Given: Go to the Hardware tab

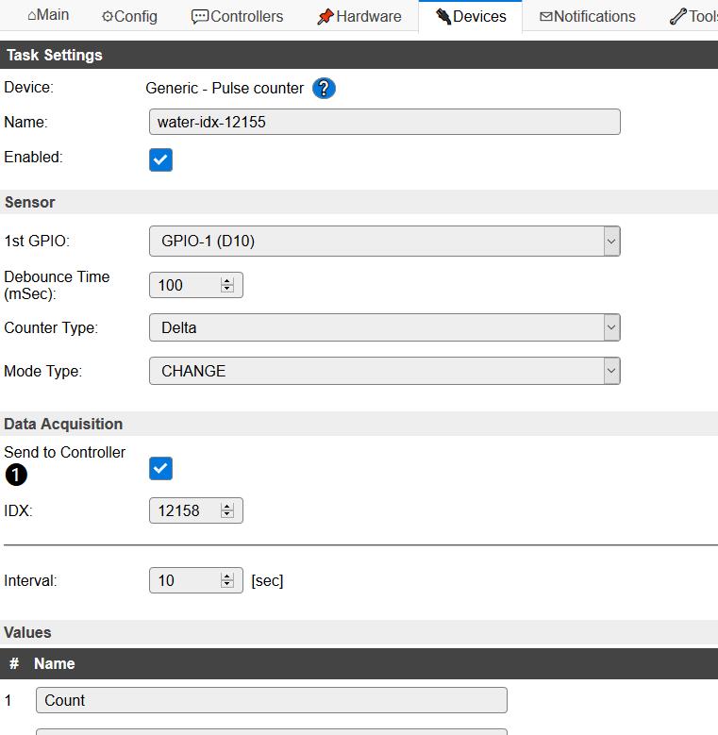Looking at the screenshot, I should click(359, 16).
